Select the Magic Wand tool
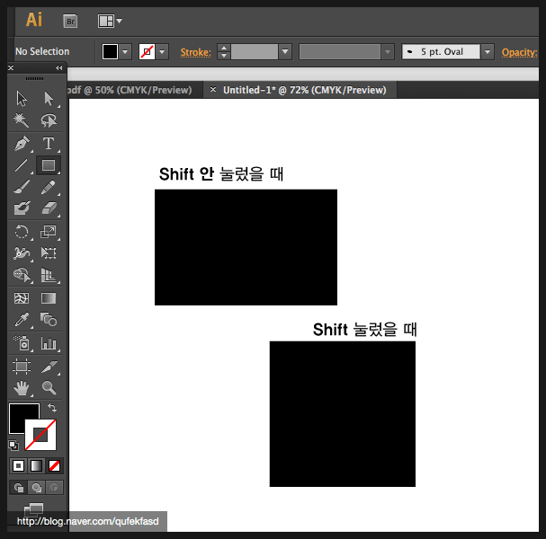Viewport: 546px width, 539px height. click(22, 120)
